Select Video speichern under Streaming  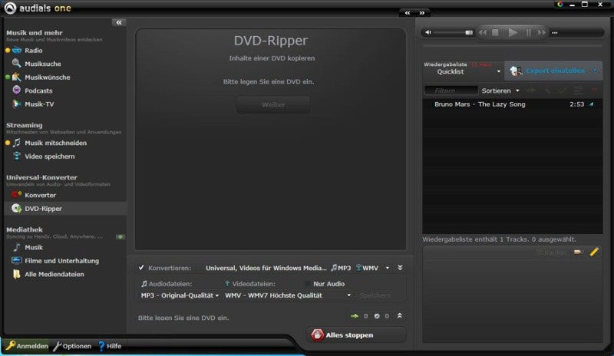49,157
